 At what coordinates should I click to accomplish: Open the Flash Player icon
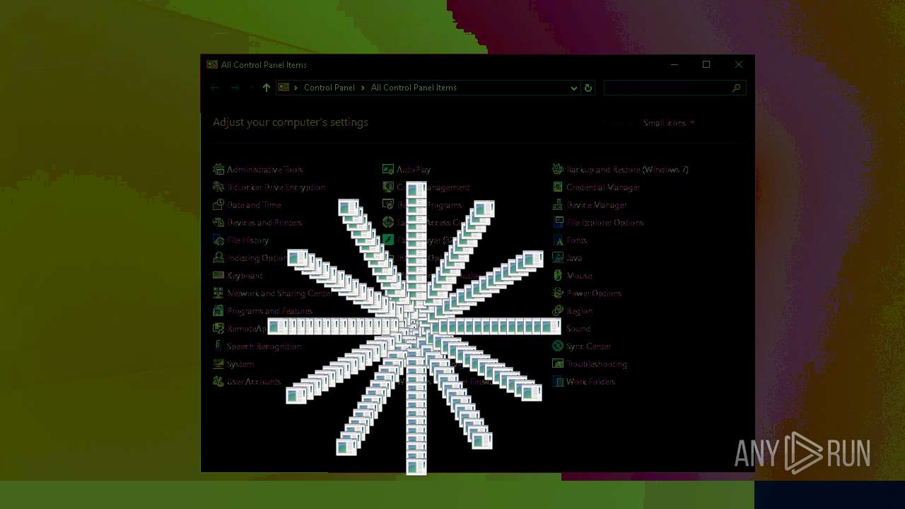pos(388,240)
